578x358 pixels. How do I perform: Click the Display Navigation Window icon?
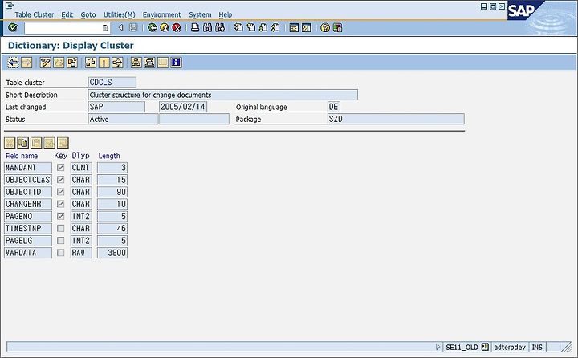click(x=149, y=63)
